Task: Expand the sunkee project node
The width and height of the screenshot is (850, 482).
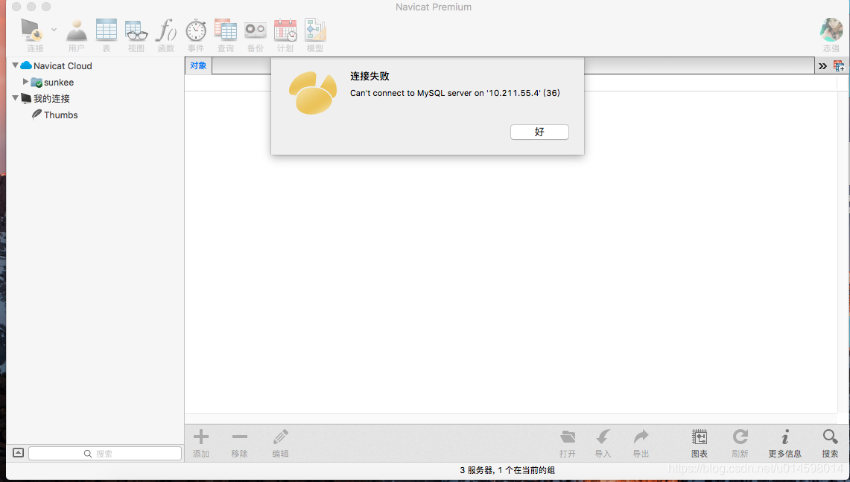Action: (x=25, y=82)
